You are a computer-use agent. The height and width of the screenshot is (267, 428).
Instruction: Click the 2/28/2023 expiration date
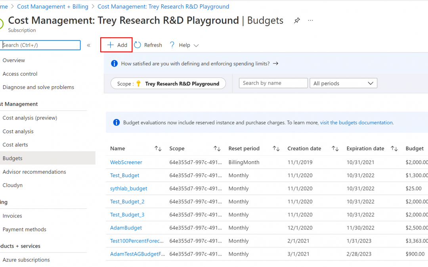click(359, 254)
